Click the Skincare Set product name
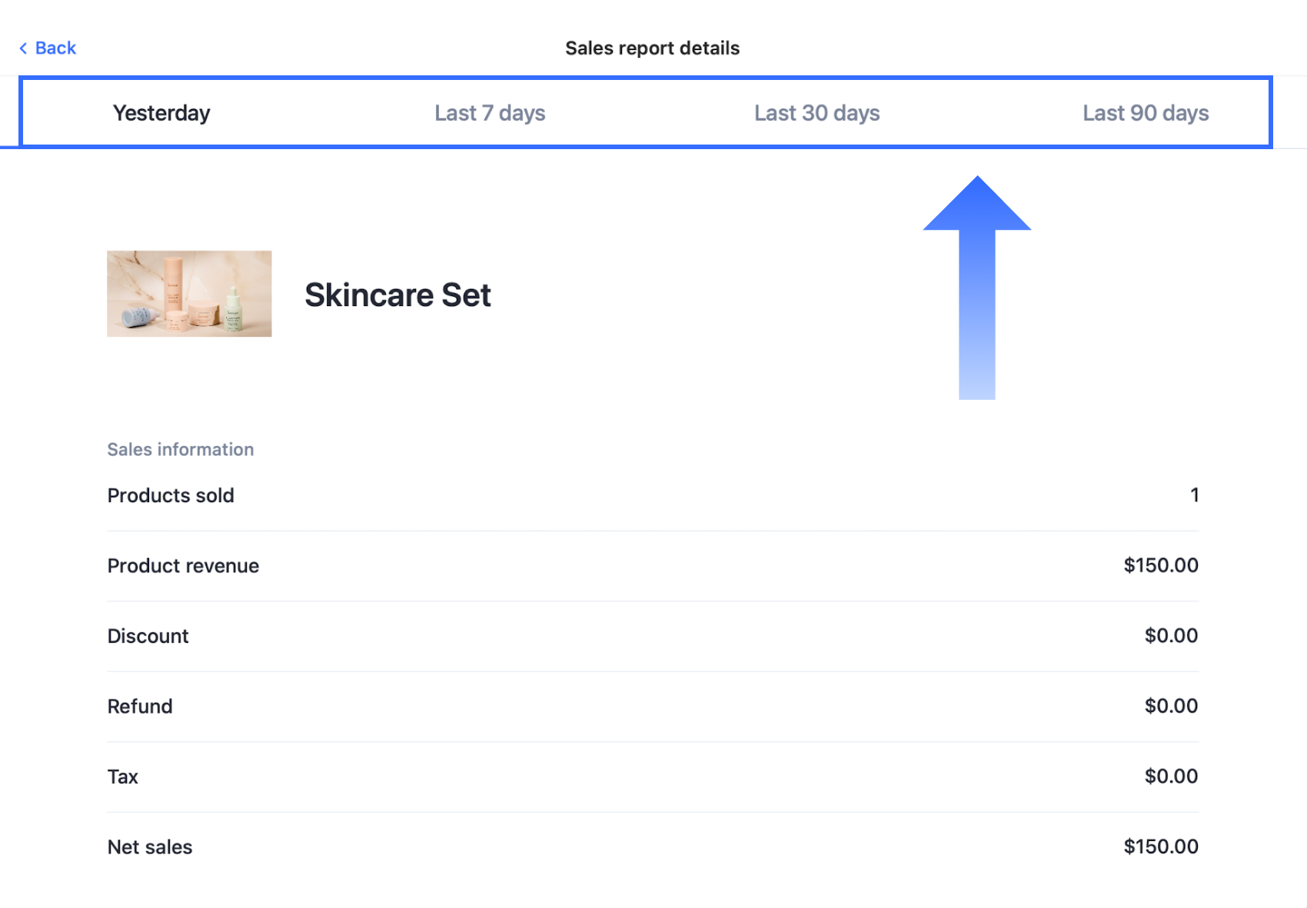This screenshot has height=908, width=1307. [397, 295]
